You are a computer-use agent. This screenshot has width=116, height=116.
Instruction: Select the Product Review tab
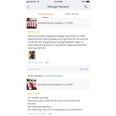[x=45, y=14]
